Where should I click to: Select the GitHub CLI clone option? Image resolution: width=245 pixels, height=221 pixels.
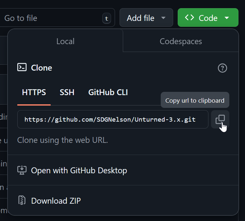tap(108, 92)
